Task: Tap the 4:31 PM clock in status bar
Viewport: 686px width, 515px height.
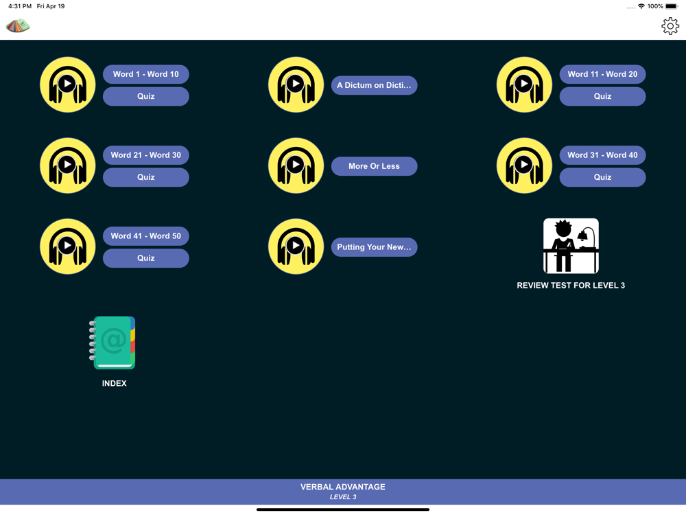Action: tap(20, 6)
